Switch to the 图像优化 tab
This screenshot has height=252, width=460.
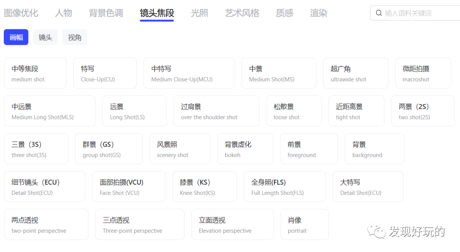pyautogui.click(x=21, y=13)
